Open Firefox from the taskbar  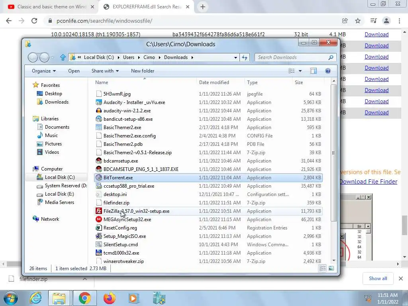tap(110, 298)
